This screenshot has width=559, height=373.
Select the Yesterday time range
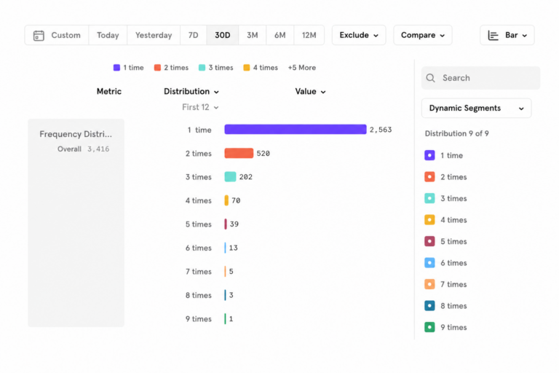[x=154, y=35]
